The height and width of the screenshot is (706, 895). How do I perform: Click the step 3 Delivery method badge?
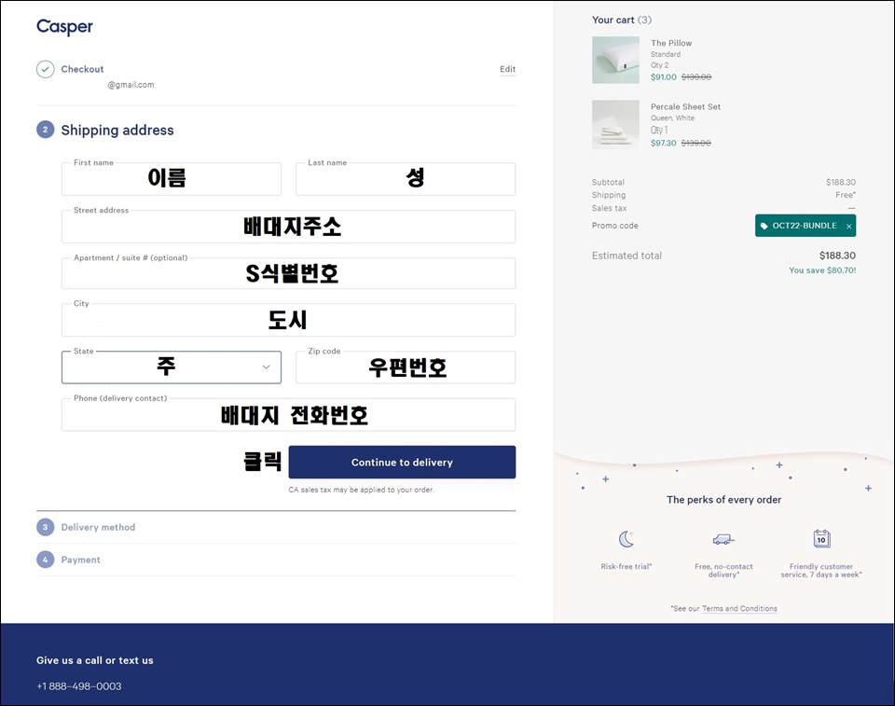[46, 527]
